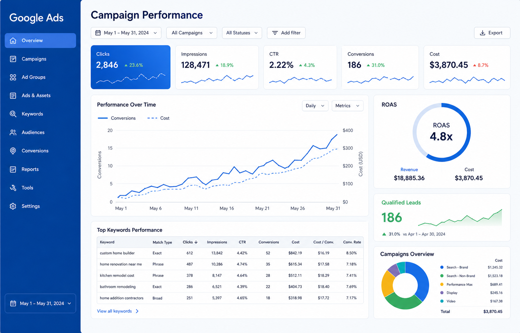Open Ad Groups section
520x333 pixels.
coord(40,77)
